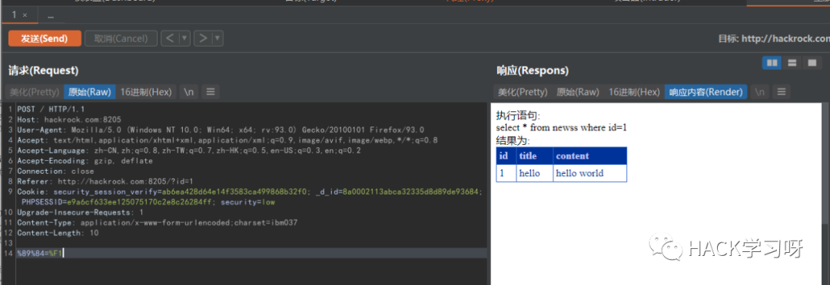The height and width of the screenshot is (285, 830).
Task: Select the Request Raw view tab
Action: click(x=89, y=92)
